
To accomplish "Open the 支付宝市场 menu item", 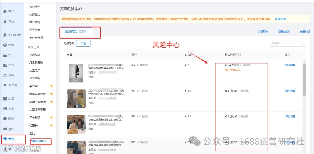I will coord(36,37).
